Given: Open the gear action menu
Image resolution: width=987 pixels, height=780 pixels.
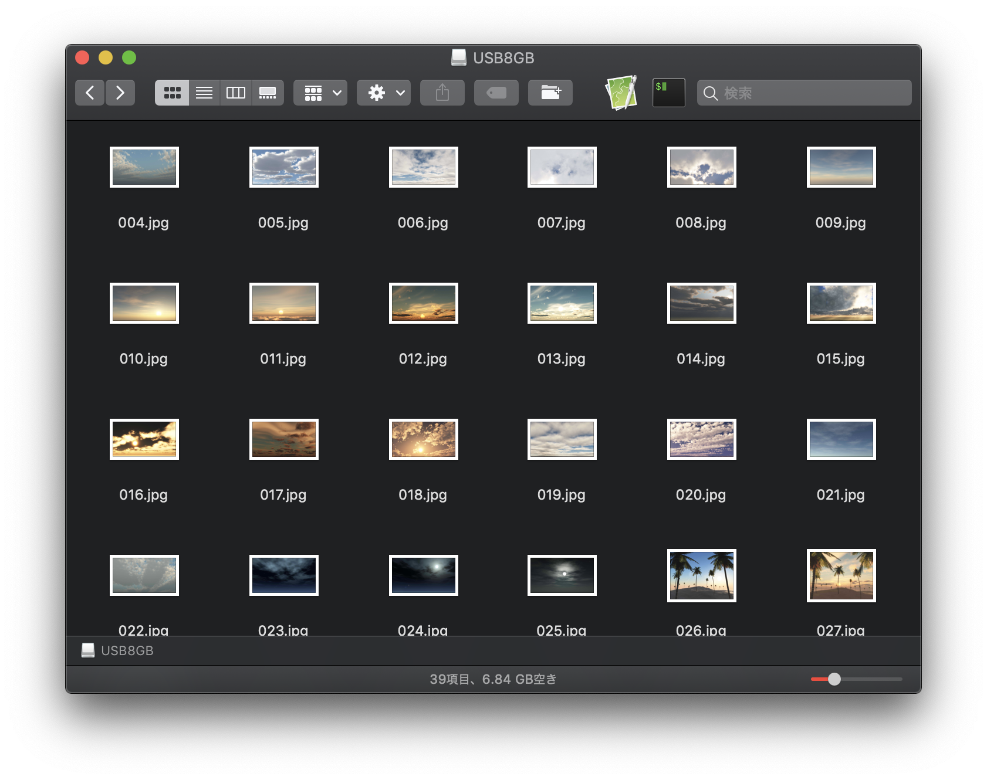Looking at the screenshot, I should 384,93.
